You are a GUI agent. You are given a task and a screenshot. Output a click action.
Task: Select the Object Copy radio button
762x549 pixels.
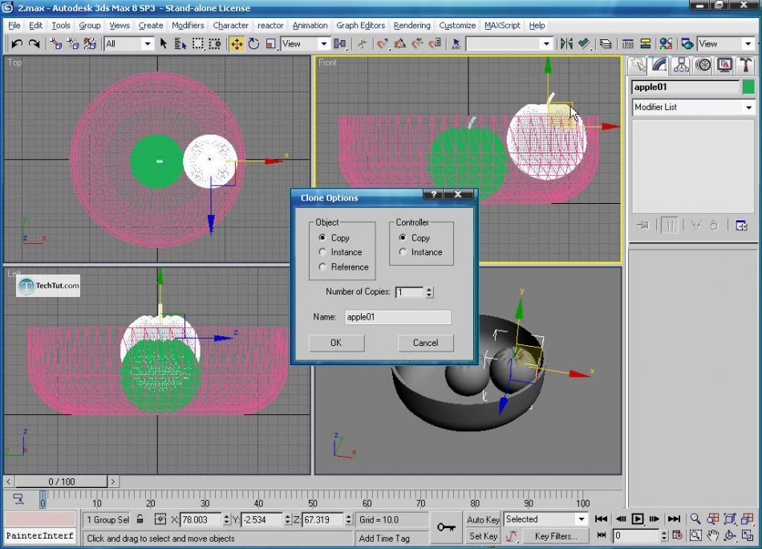(x=322, y=238)
